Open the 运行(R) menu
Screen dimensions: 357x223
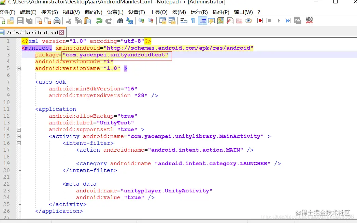pyautogui.click(x=199, y=12)
